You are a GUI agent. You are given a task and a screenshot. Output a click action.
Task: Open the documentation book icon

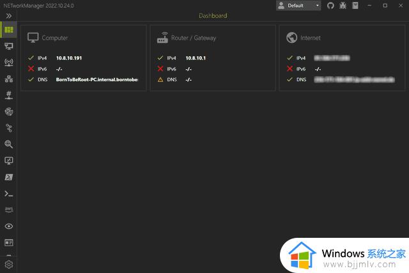click(x=355, y=6)
